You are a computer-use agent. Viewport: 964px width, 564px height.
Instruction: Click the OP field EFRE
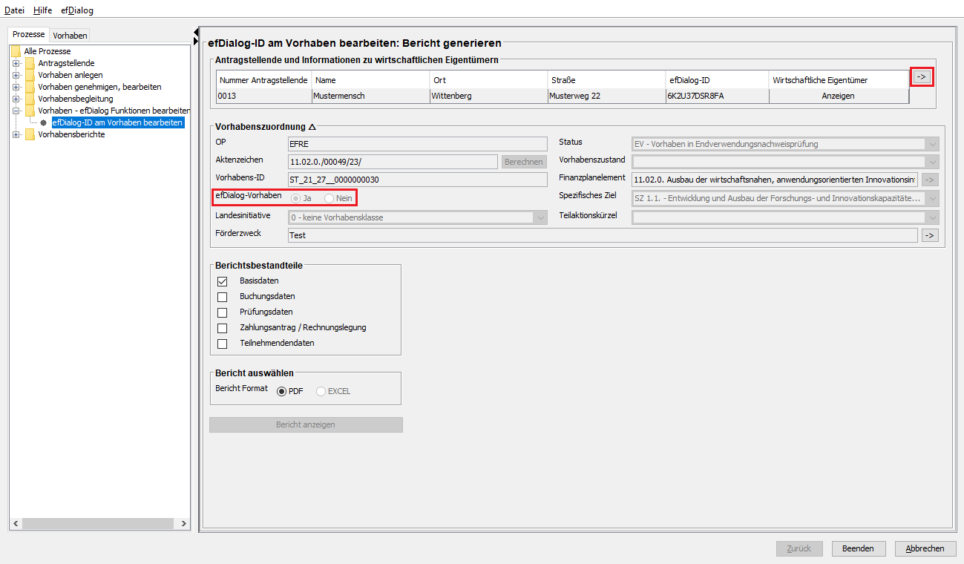pyautogui.click(x=417, y=144)
